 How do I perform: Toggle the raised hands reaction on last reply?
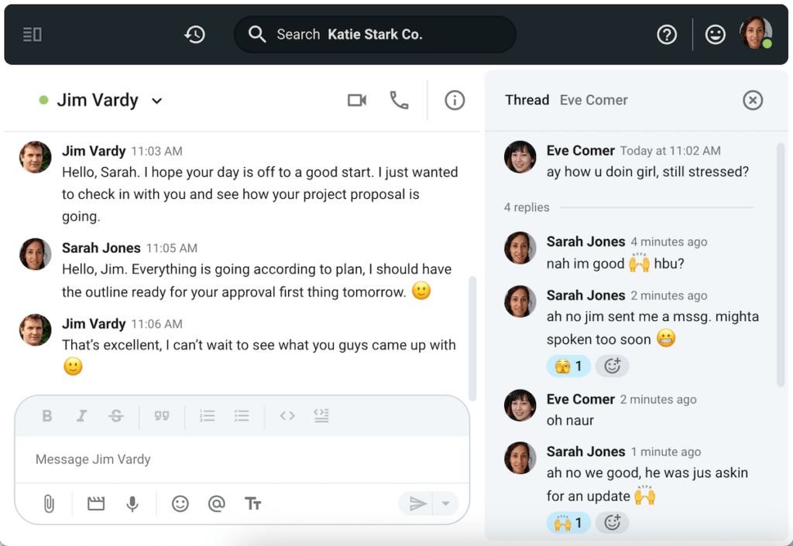coord(568,523)
